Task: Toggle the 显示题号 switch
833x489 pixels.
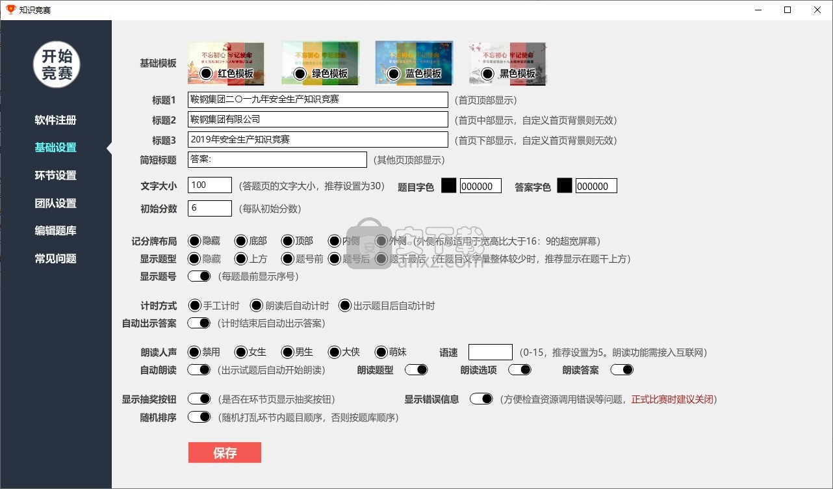Action: [x=199, y=276]
